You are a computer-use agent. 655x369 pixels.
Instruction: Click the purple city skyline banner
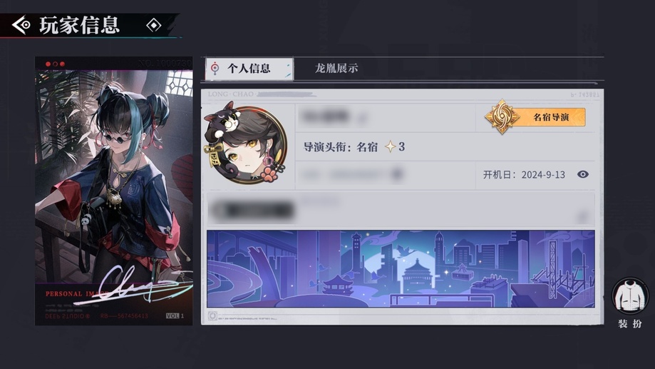click(x=401, y=268)
